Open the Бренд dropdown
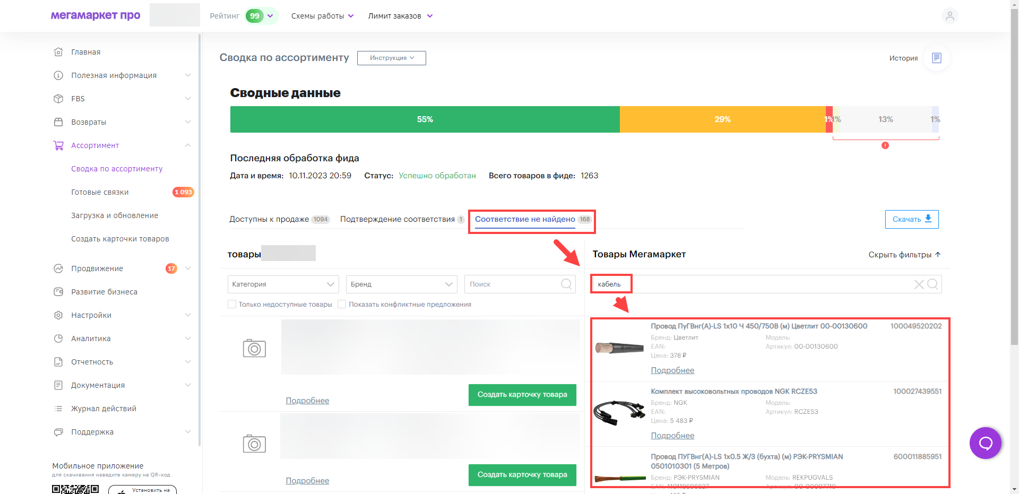The width and height of the screenshot is (1019, 494). pos(401,284)
